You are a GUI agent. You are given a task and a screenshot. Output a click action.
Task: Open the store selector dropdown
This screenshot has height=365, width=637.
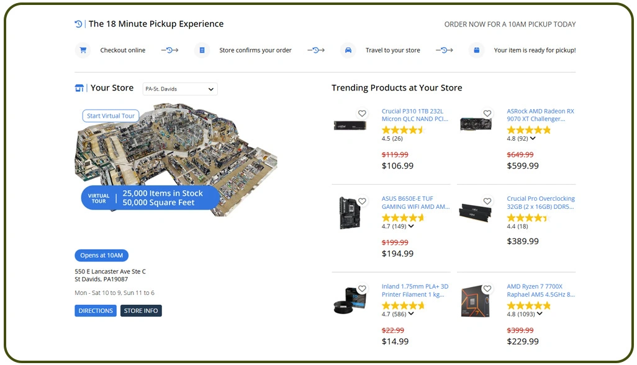click(x=179, y=89)
